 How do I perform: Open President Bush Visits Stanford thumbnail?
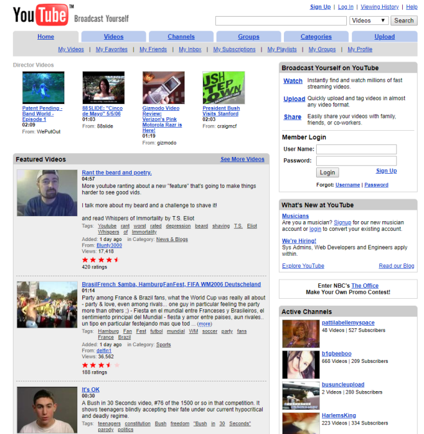click(223, 87)
